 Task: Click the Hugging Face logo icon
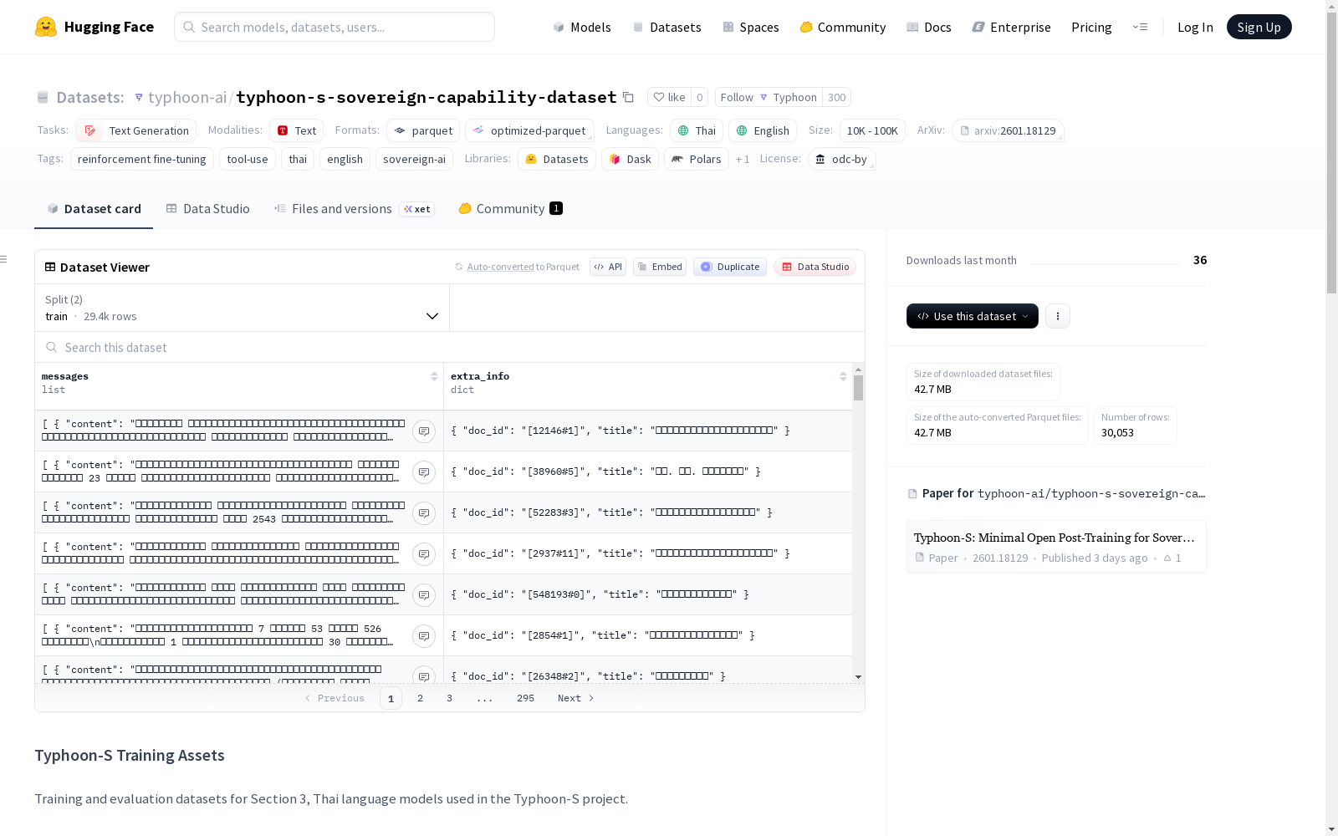pos(46,27)
